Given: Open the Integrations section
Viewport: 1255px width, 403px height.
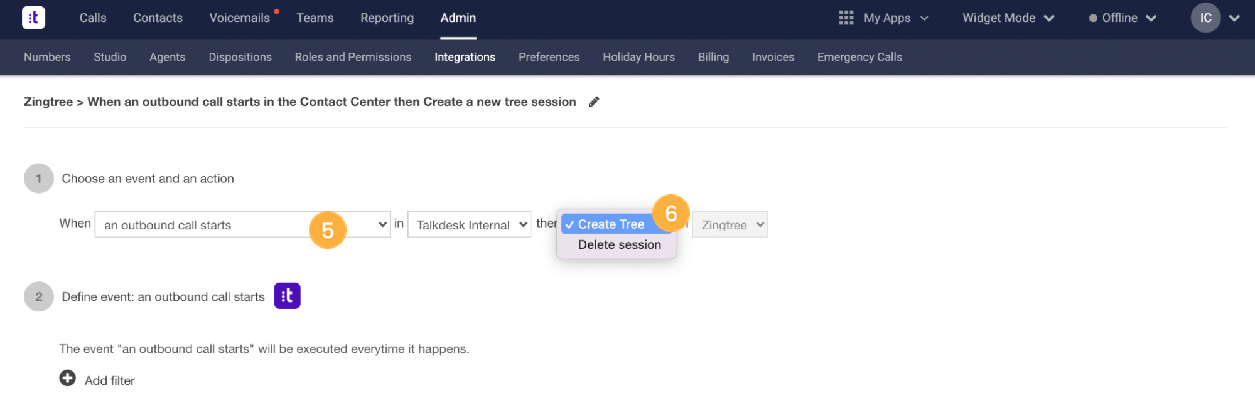Looking at the screenshot, I should [465, 57].
